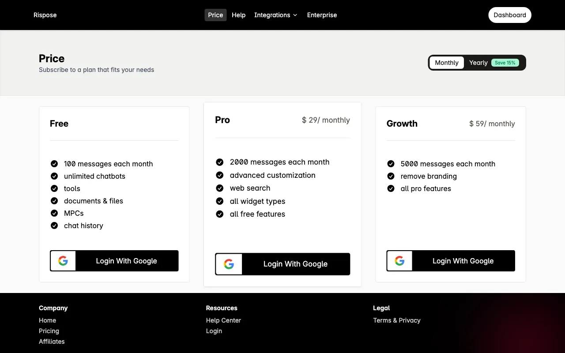
Task: Click the "advanced customization" feature text
Action: click(273, 175)
